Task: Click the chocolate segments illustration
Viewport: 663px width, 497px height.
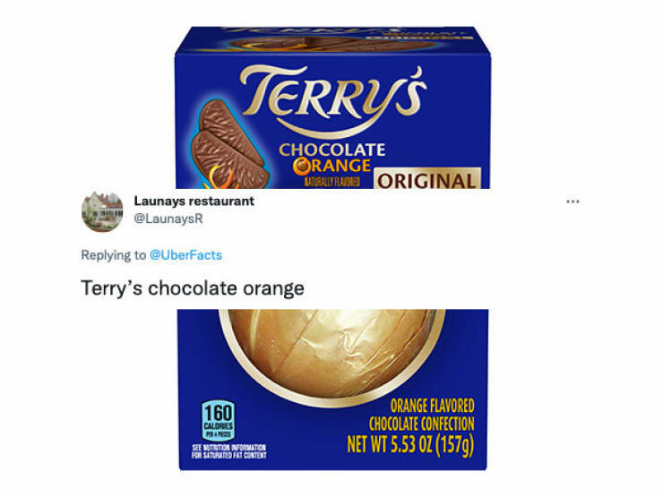Action: (x=228, y=144)
